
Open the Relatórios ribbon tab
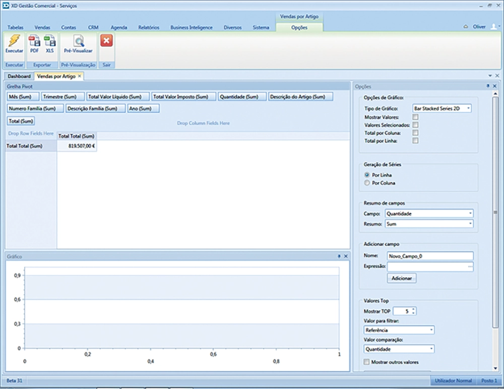tap(149, 27)
